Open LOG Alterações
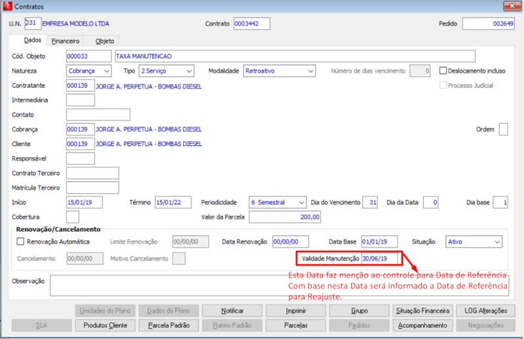 (486, 311)
